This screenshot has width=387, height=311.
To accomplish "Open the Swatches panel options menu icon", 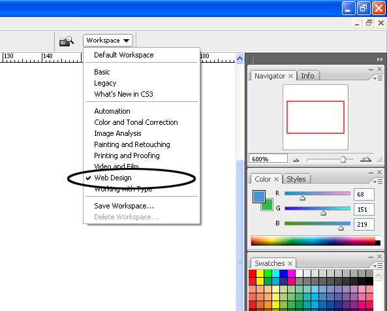I will tap(378, 266).
